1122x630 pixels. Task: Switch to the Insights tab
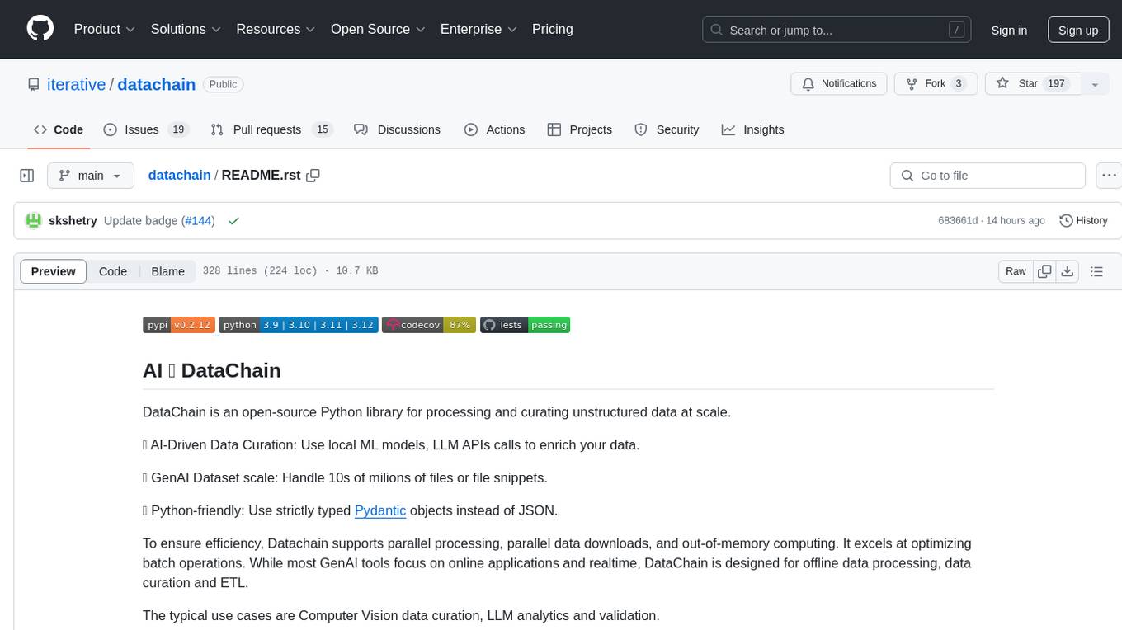[752, 129]
